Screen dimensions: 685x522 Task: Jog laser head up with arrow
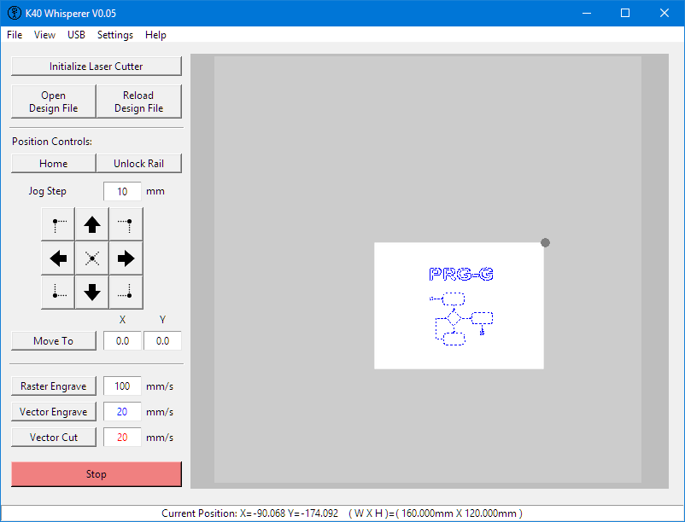92,224
